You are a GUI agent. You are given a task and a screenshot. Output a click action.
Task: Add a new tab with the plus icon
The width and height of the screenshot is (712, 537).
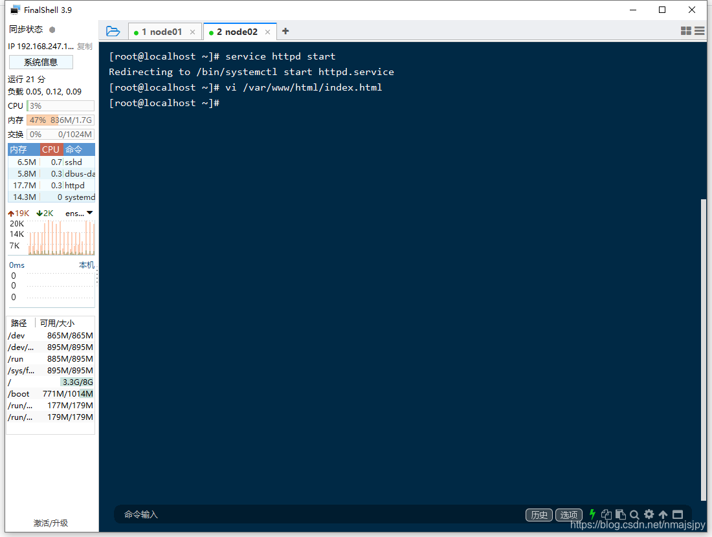[285, 31]
